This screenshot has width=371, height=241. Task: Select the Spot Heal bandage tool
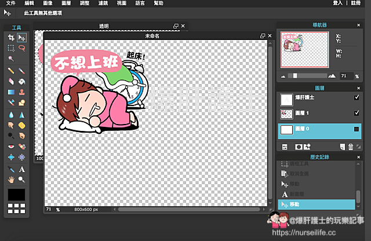coord(22,147)
